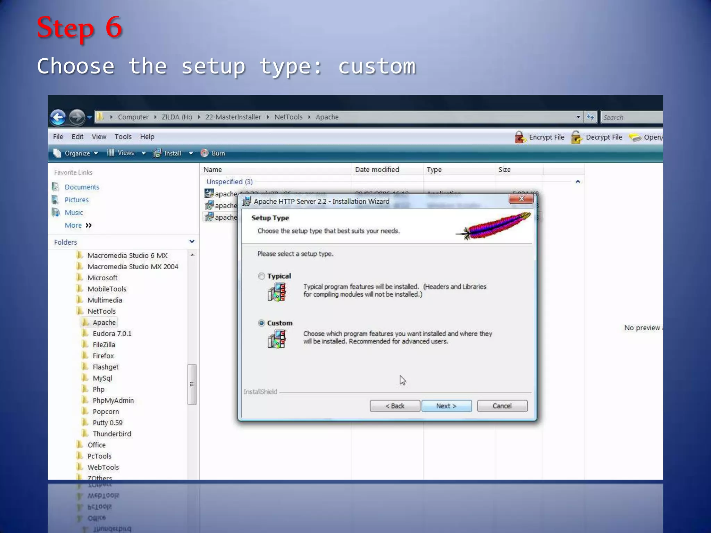Viewport: 711px width, 533px height.
Task: Click the Cancel button in wizard
Action: pyautogui.click(x=502, y=406)
